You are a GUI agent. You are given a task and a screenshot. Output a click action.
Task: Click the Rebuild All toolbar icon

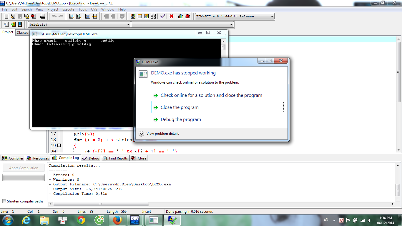pos(153,16)
